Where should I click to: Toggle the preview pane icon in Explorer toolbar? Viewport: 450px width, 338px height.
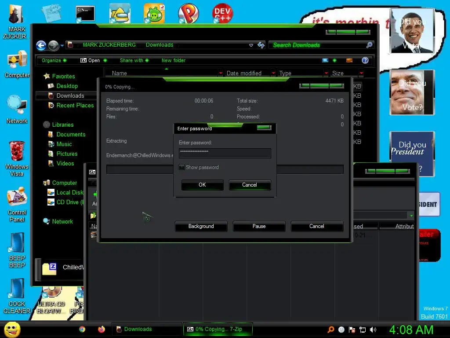click(x=349, y=60)
